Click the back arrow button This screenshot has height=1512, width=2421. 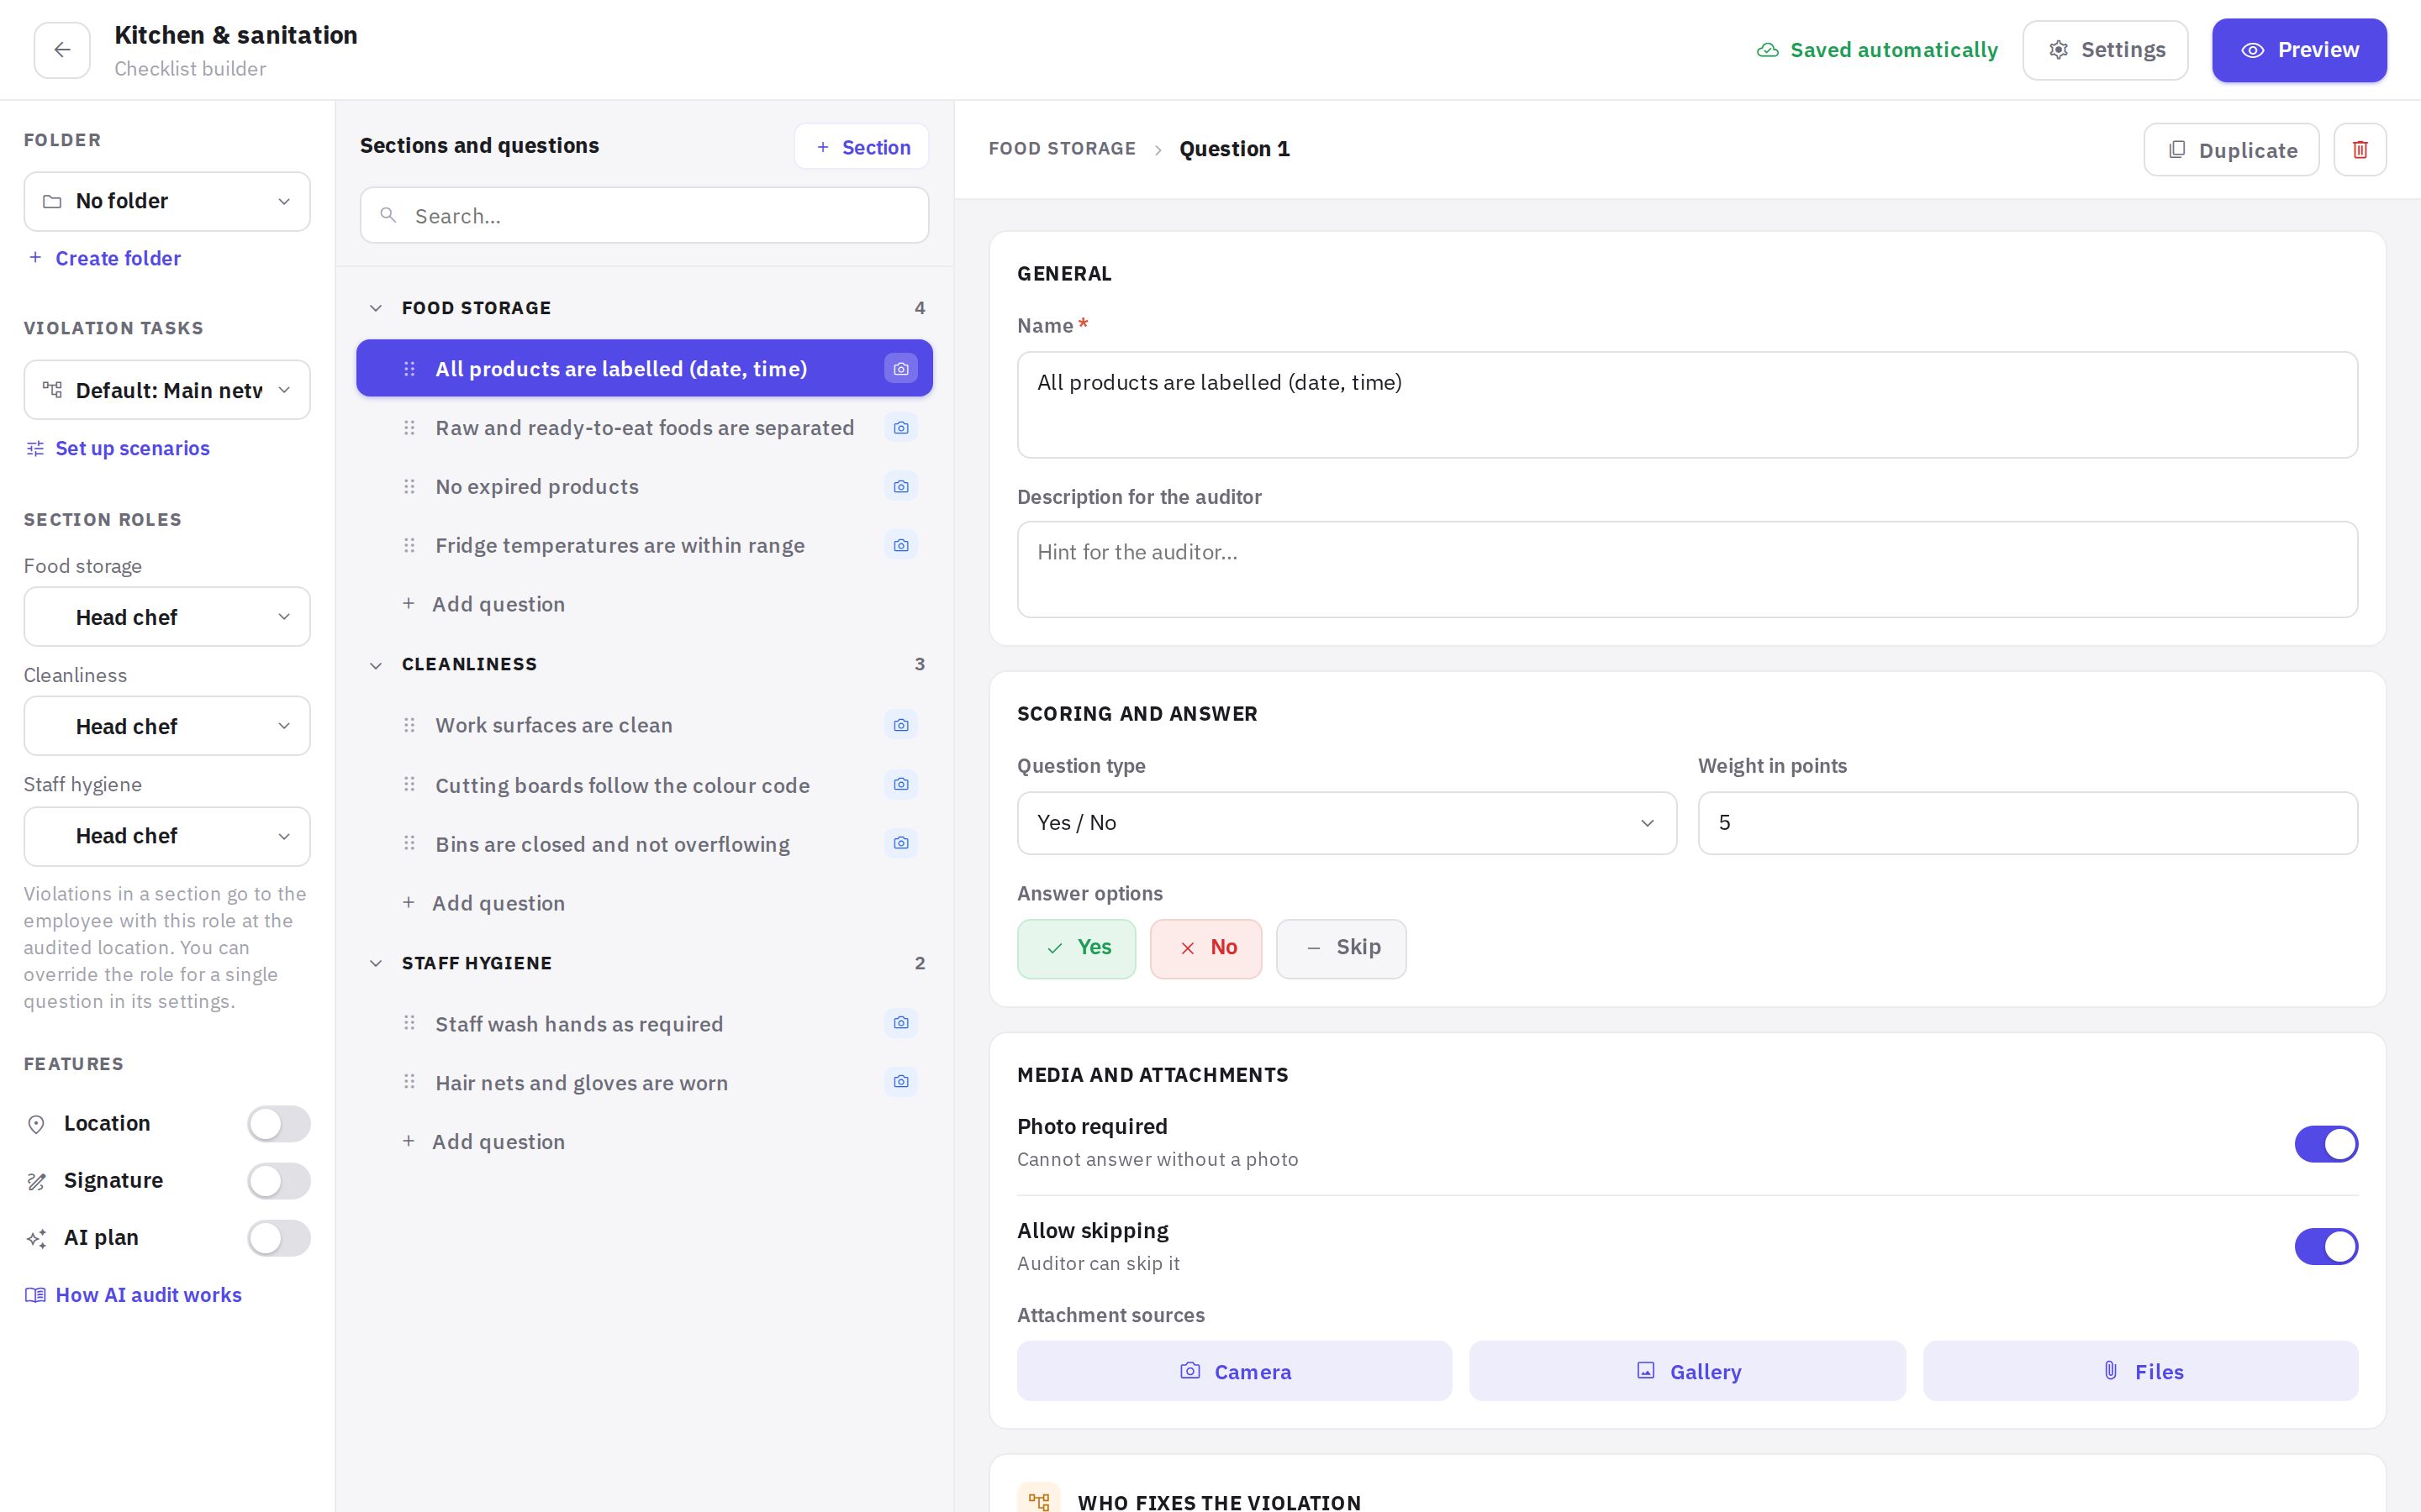pos(62,50)
